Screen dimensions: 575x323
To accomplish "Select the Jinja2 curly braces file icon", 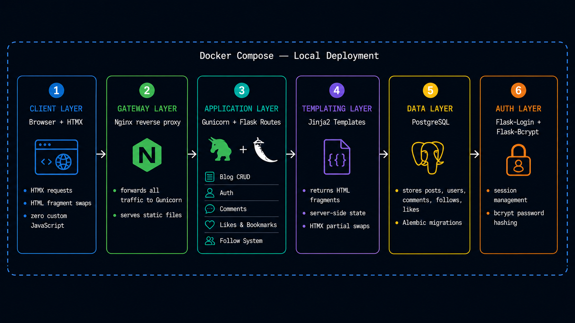I will point(337,157).
